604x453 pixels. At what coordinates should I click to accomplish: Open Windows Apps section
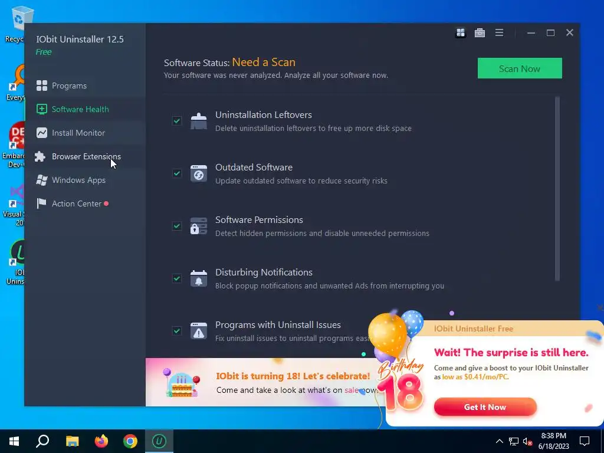[85, 180]
